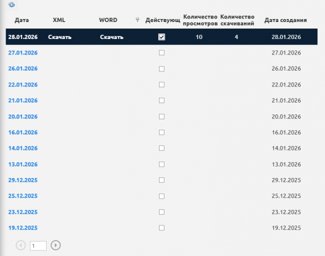Check the active checkbox for 19.12.2025
The width and height of the screenshot is (325, 256).
[x=162, y=228]
